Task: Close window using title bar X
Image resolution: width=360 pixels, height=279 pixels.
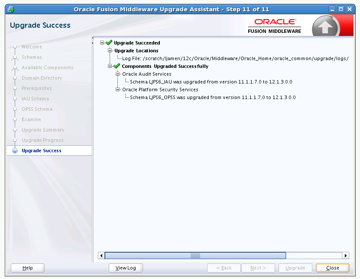Action: pyautogui.click(x=350, y=10)
